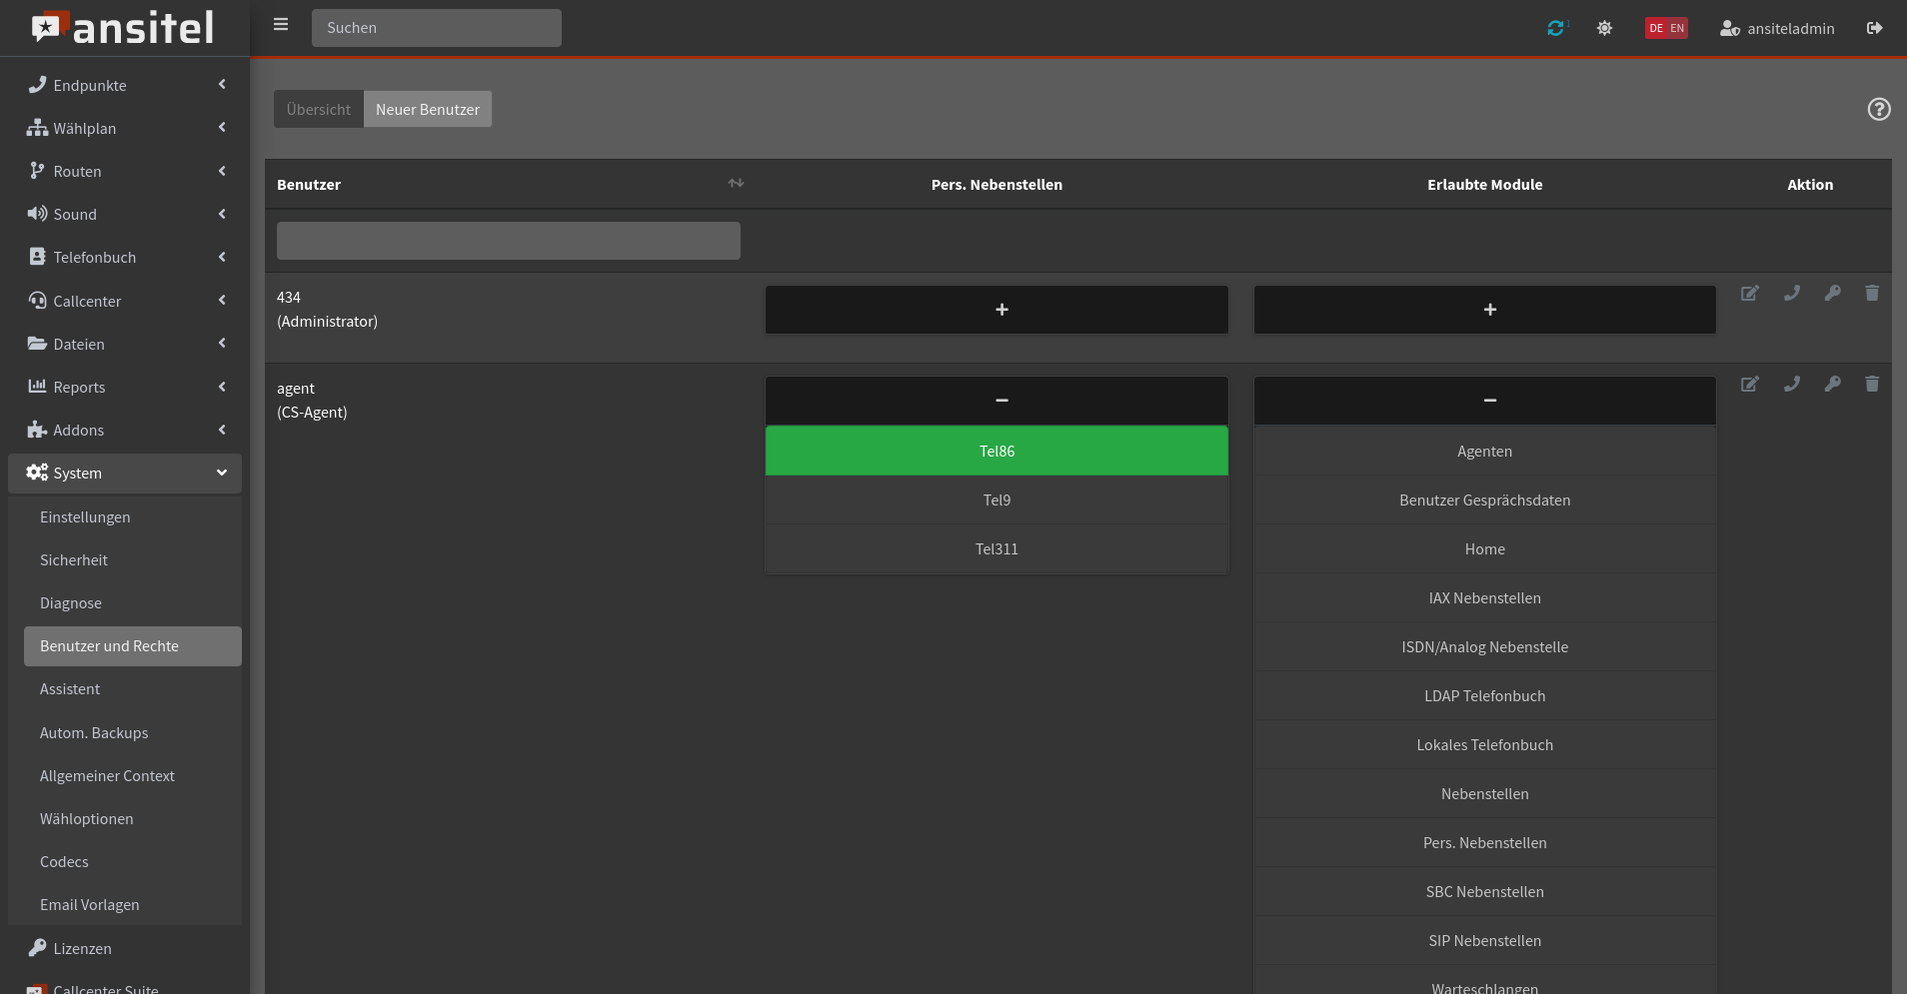Open the Neuer Benutzer tab
1907x994 pixels.
click(x=427, y=109)
